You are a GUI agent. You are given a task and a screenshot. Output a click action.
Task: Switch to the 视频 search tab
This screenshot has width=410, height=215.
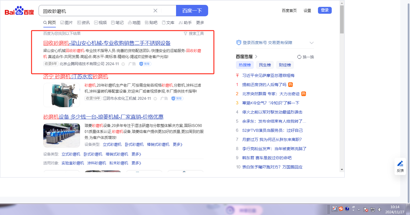100,23
